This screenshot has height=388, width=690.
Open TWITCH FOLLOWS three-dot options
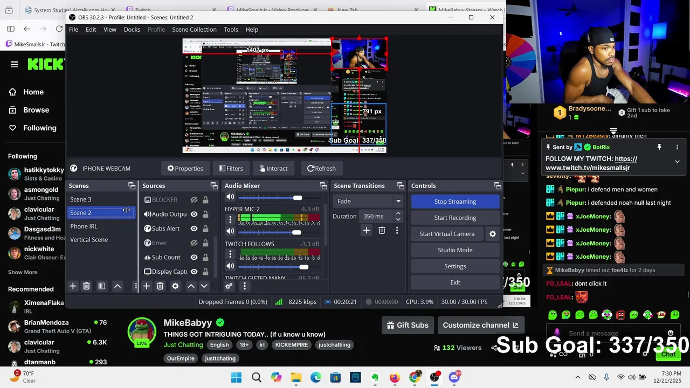pyautogui.click(x=230, y=254)
